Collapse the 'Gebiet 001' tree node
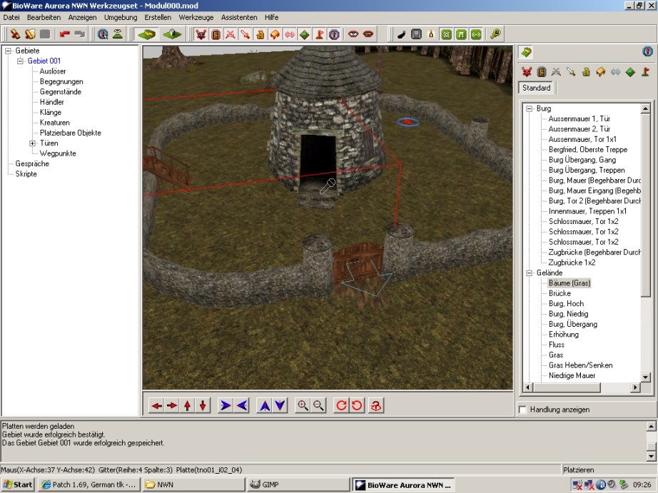The height and width of the screenshot is (493, 658). coord(21,61)
